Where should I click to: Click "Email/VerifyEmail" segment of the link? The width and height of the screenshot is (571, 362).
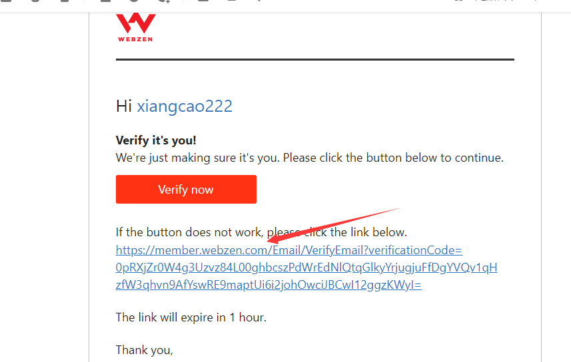[318, 250]
